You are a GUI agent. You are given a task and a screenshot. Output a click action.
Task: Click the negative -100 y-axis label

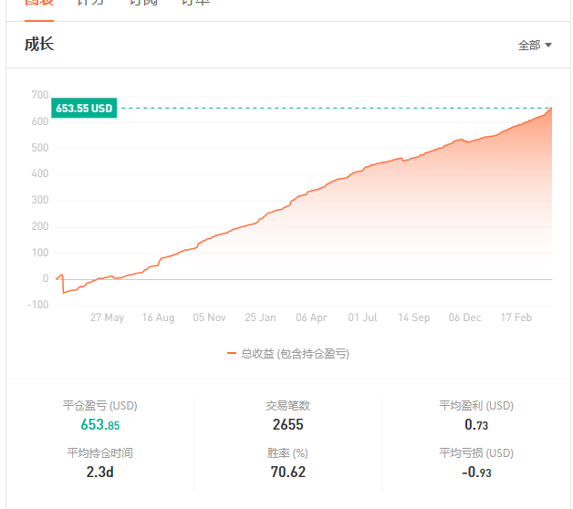38,305
